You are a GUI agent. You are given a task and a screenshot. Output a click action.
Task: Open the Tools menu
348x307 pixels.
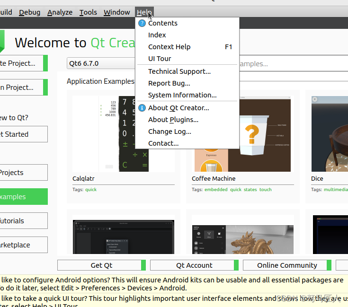(x=88, y=12)
